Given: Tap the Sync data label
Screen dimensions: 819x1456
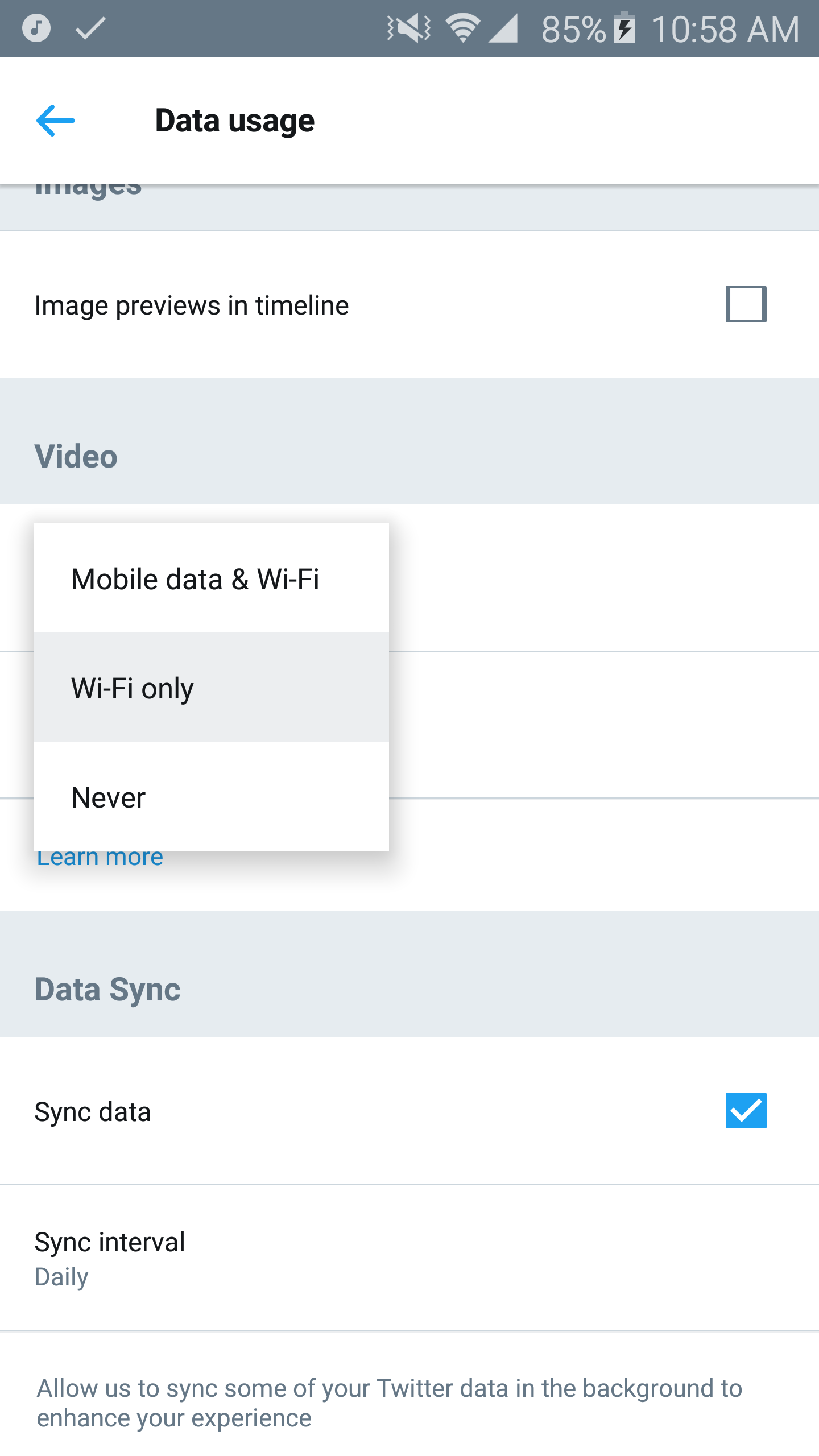Looking at the screenshot, I should [x=93, y=1112].
